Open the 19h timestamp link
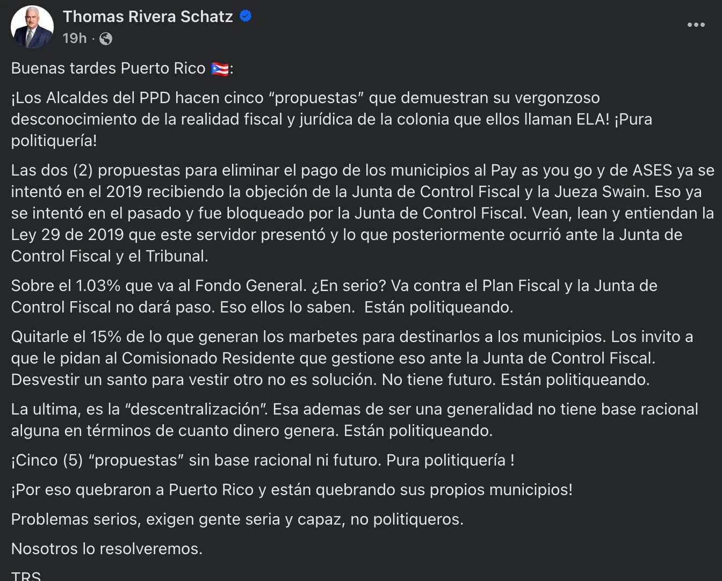 tap(74, 38)
